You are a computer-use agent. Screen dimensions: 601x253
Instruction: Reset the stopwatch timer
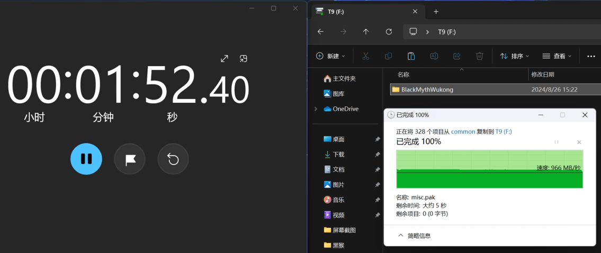coord(173,159)
